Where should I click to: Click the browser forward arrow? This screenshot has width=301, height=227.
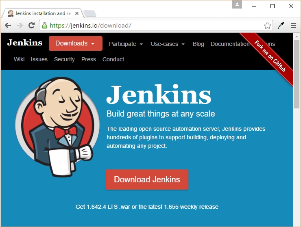click(20, 25)
